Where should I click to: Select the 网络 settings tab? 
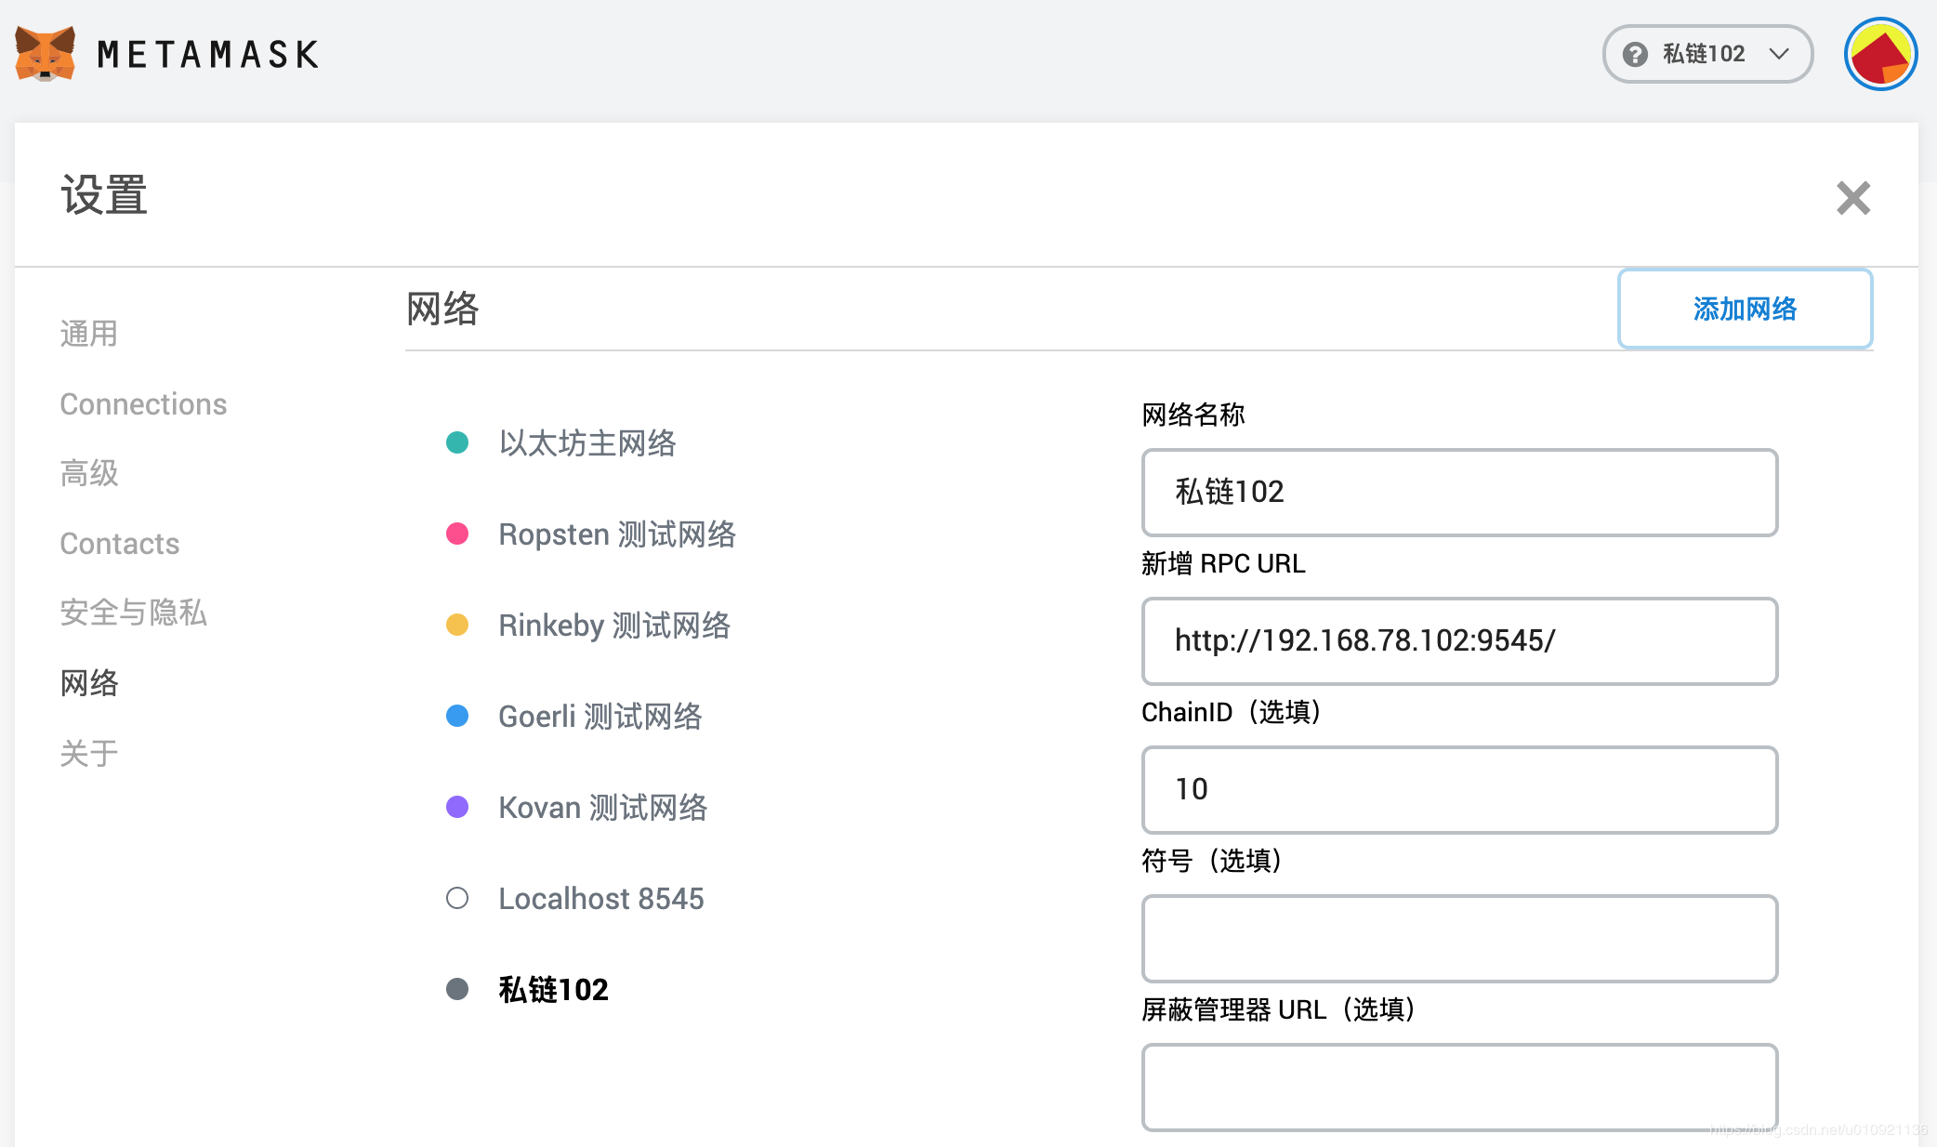[89, 683]
